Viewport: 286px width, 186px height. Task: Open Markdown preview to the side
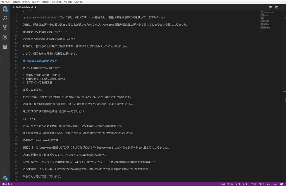coord(270,8)
